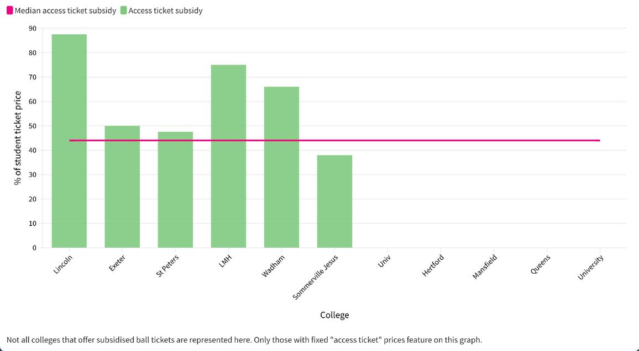Toggle the Median access ticket subsidy legend label
This screenshot has width=639, height=351.
coord(65,10)
